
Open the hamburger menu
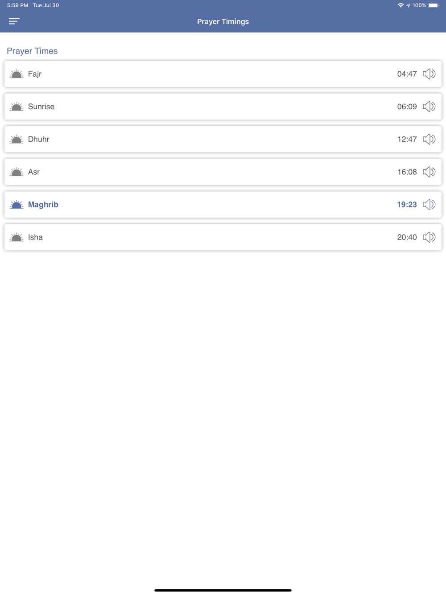pos(14,21)
